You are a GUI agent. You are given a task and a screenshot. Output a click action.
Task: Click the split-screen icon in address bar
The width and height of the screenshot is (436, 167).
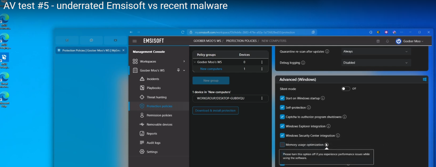pos(313,32)
